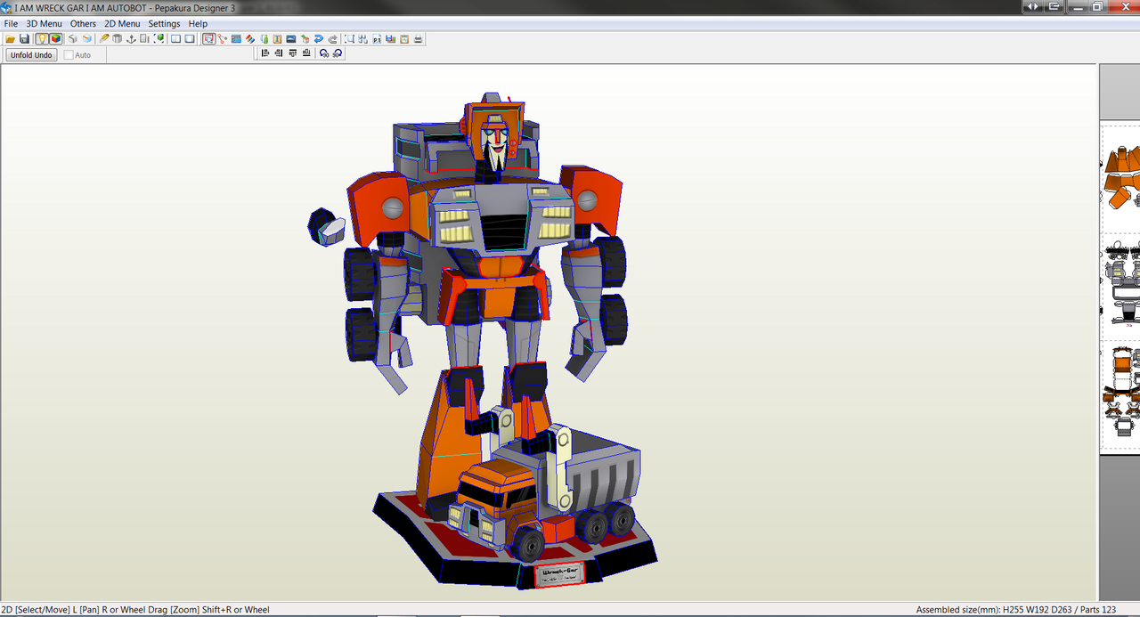Click the anchor icon on the toolbar
Image resolution: width=1140 pixels, height=617 pixels.
(x=130, y=38)
